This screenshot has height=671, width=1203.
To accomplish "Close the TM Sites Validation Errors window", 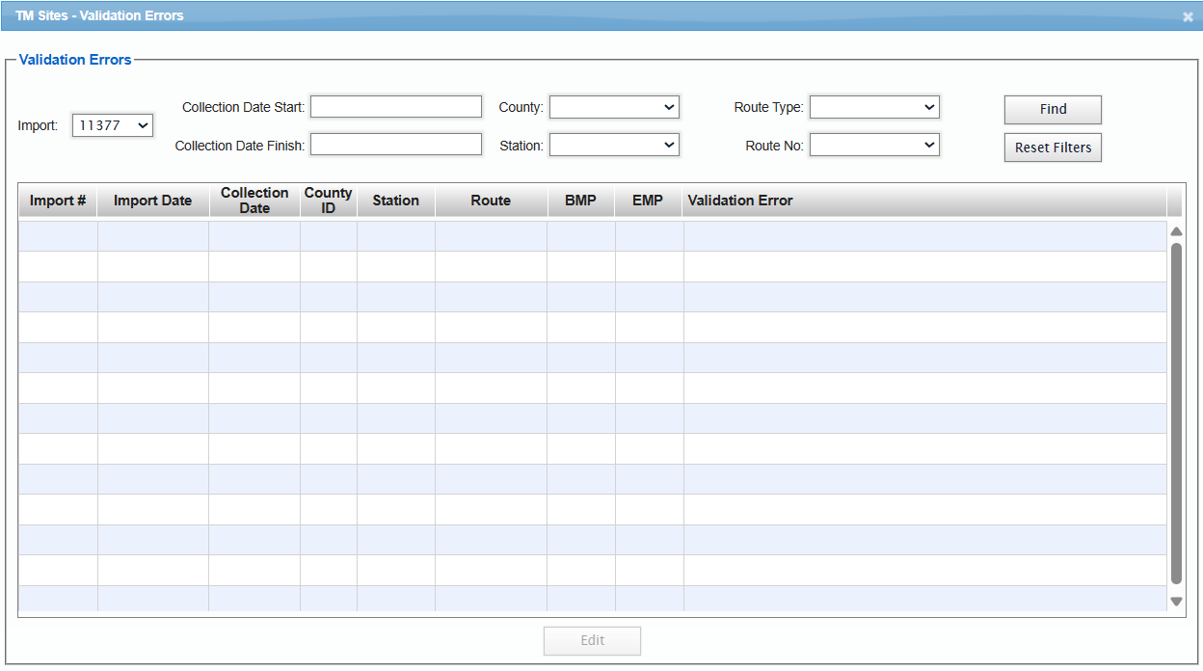I will (x=1187, y=16).
